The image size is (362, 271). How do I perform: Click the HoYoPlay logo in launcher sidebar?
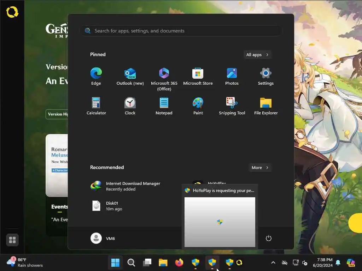pyautogui.click(x=12, y=12)
